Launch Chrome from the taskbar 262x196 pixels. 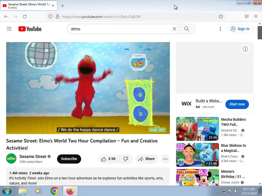point(54,191)
